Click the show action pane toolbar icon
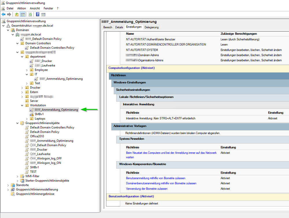Image resolution: width=289 pixels, height=218 pixels. (44, 14)
